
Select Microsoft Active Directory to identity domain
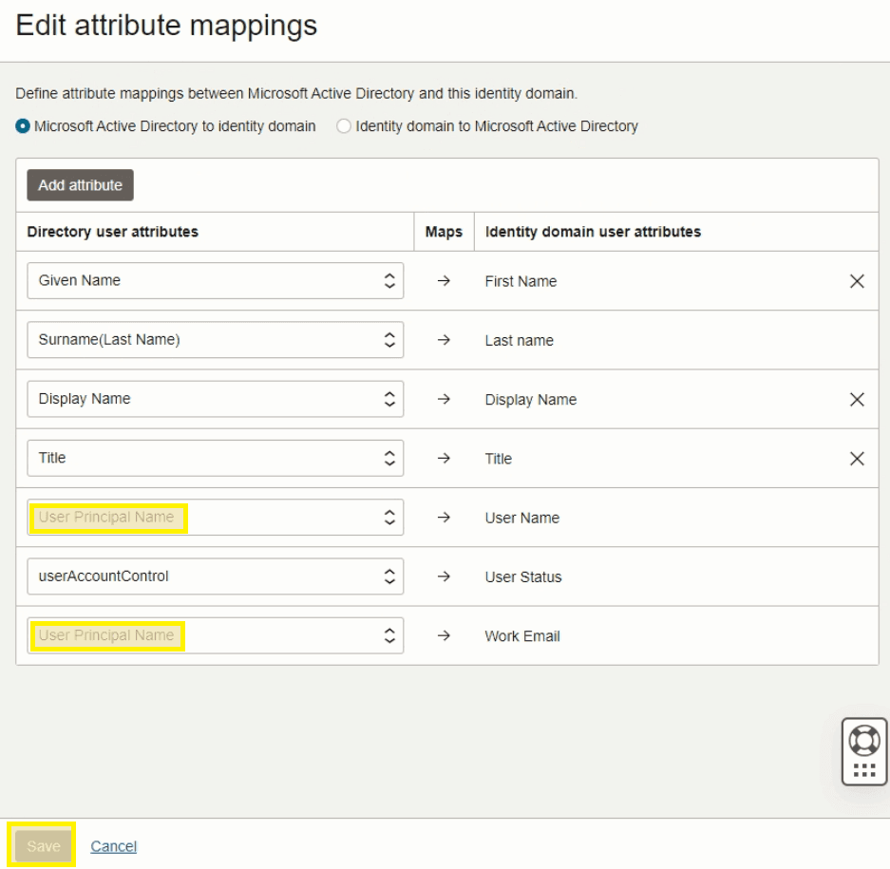tap(21, 125)
